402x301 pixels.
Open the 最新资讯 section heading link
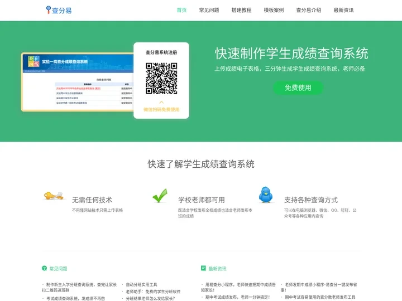(x=217, y=269)
